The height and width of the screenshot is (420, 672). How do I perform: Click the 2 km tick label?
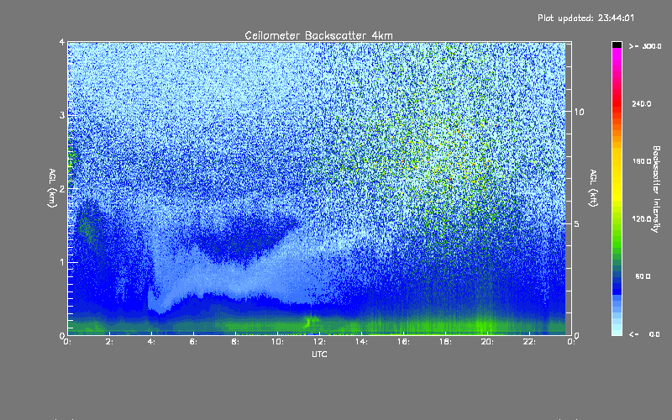62,188
